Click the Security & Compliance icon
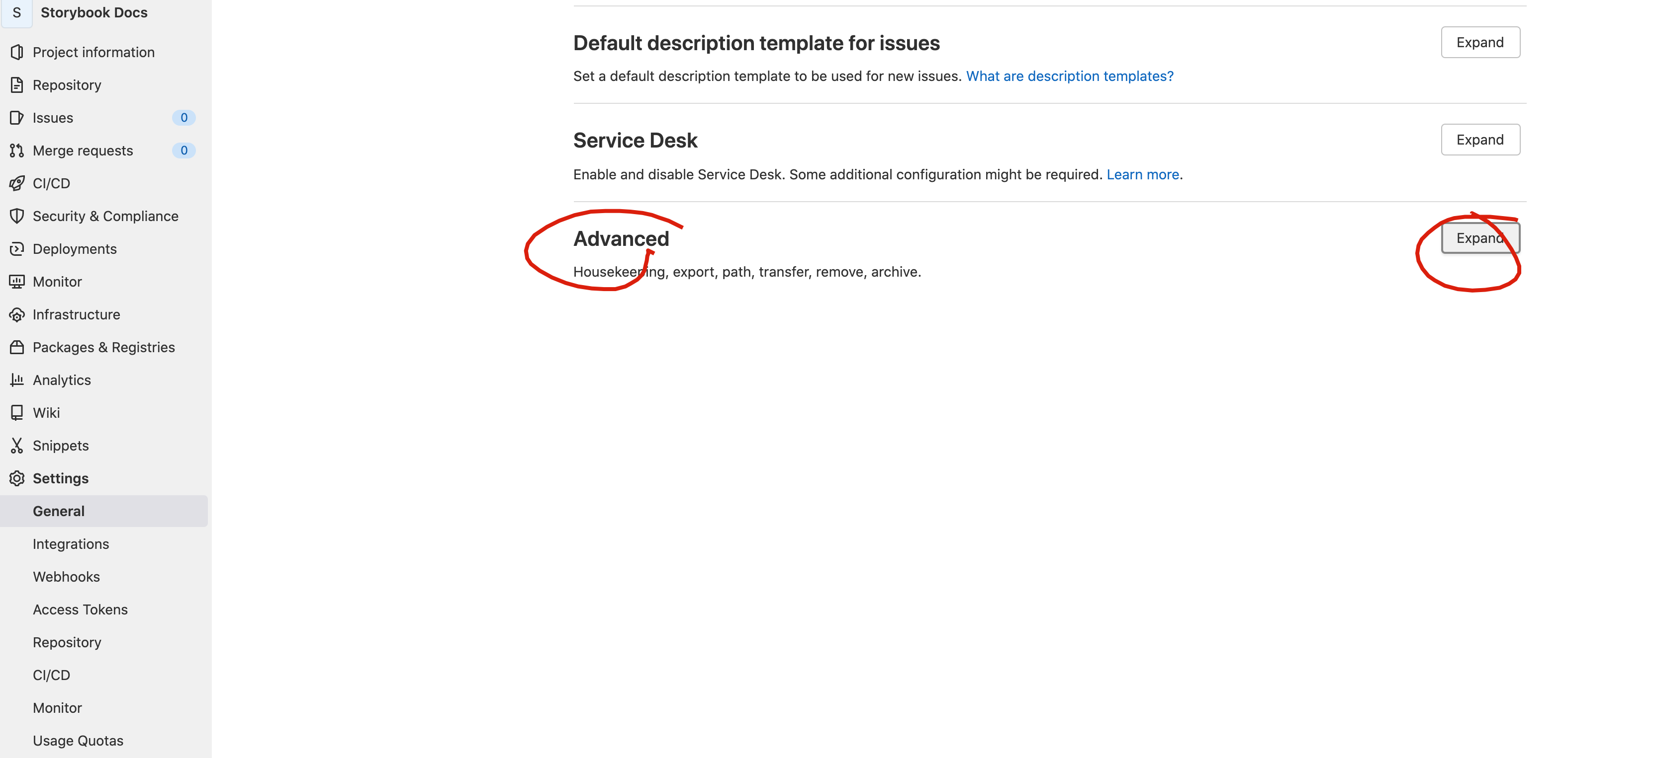 (16, 215)
